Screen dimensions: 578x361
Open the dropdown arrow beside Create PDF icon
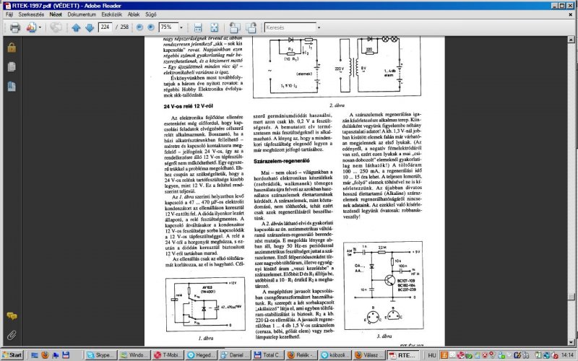tap(40, 27)
